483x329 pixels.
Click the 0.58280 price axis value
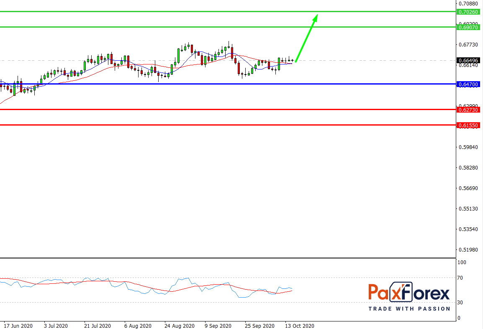[x=468, y=167]
